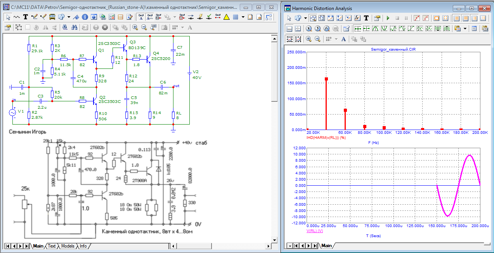
Task: Select the Text mode tool in schematic toolbar
Action: (26, 17)
